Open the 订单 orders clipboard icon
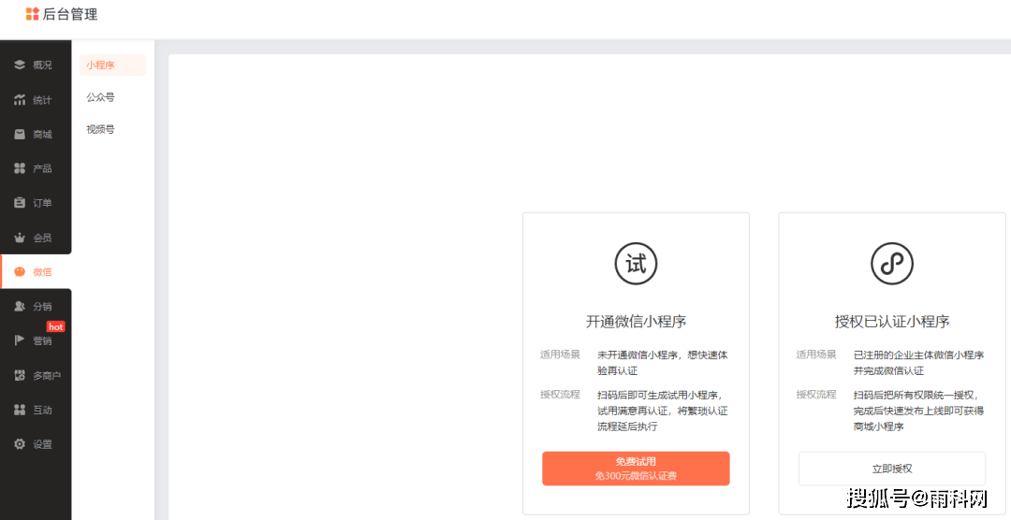The width and height of the screenshot is (1011, 520). 20,203
